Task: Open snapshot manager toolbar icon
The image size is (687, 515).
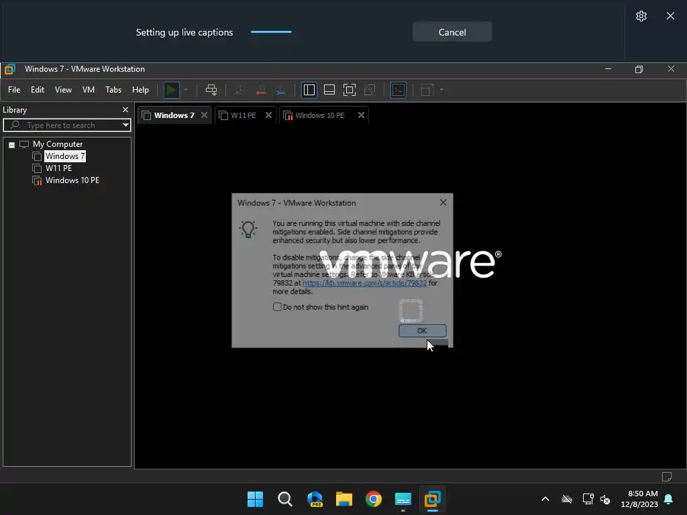Action: 281,91
